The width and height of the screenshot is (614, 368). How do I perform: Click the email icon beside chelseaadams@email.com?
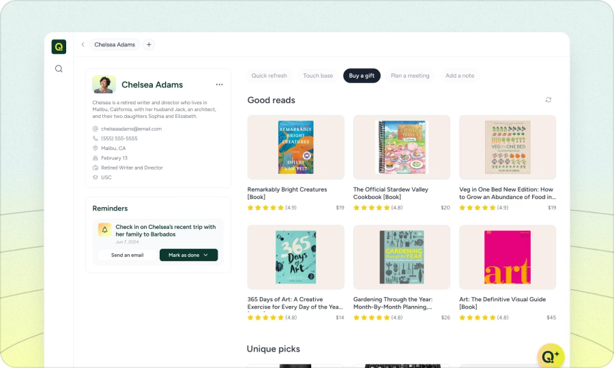[95, 129]
